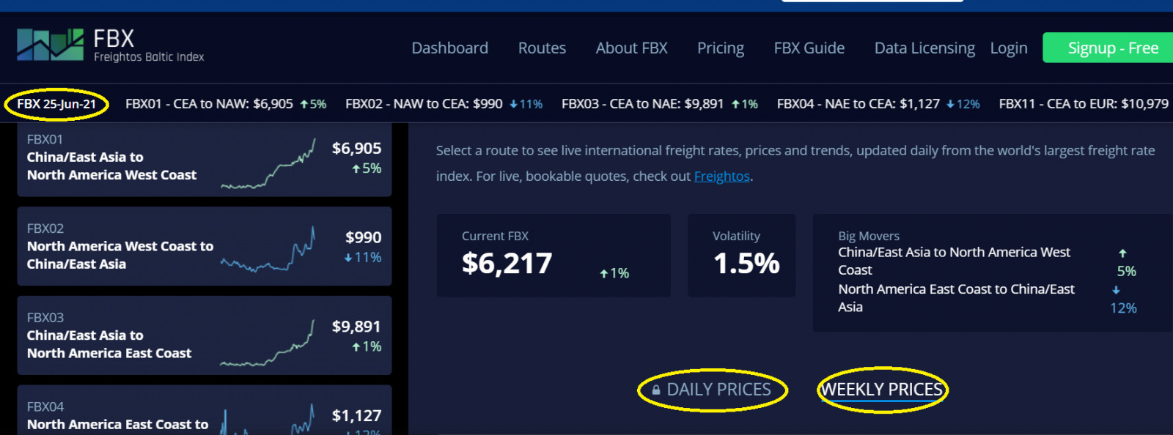Image resolution: width=1173 pixels, height=435 pixels.
Task: Click the Login link
Action: (1008, 48)
